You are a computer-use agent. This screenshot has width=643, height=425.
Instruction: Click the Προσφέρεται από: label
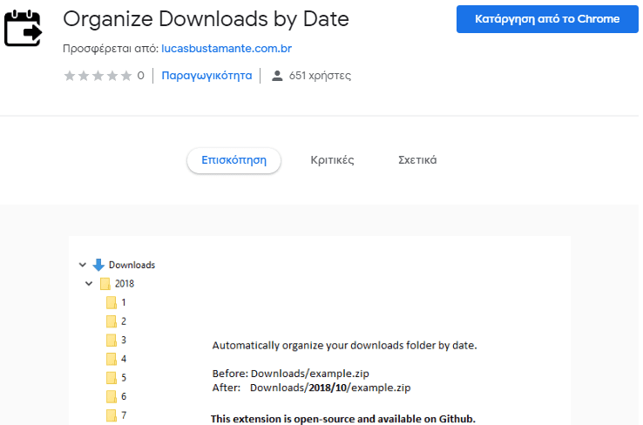pyautogui.click(x=111, y=49)
